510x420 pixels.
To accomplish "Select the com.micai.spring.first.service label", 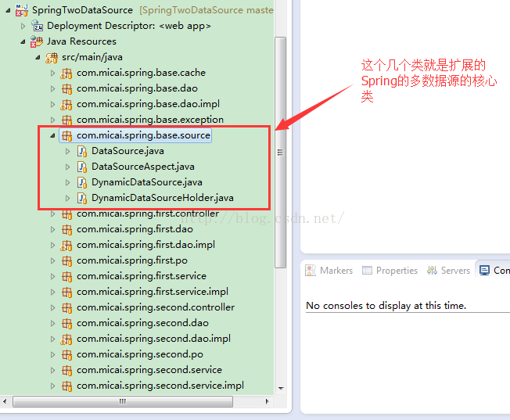I will point(142,276).
